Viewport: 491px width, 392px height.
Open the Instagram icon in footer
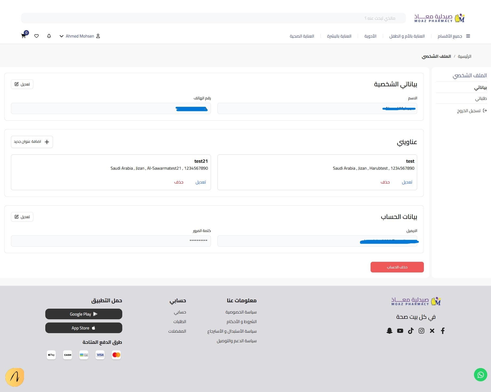tap(421, 331)
